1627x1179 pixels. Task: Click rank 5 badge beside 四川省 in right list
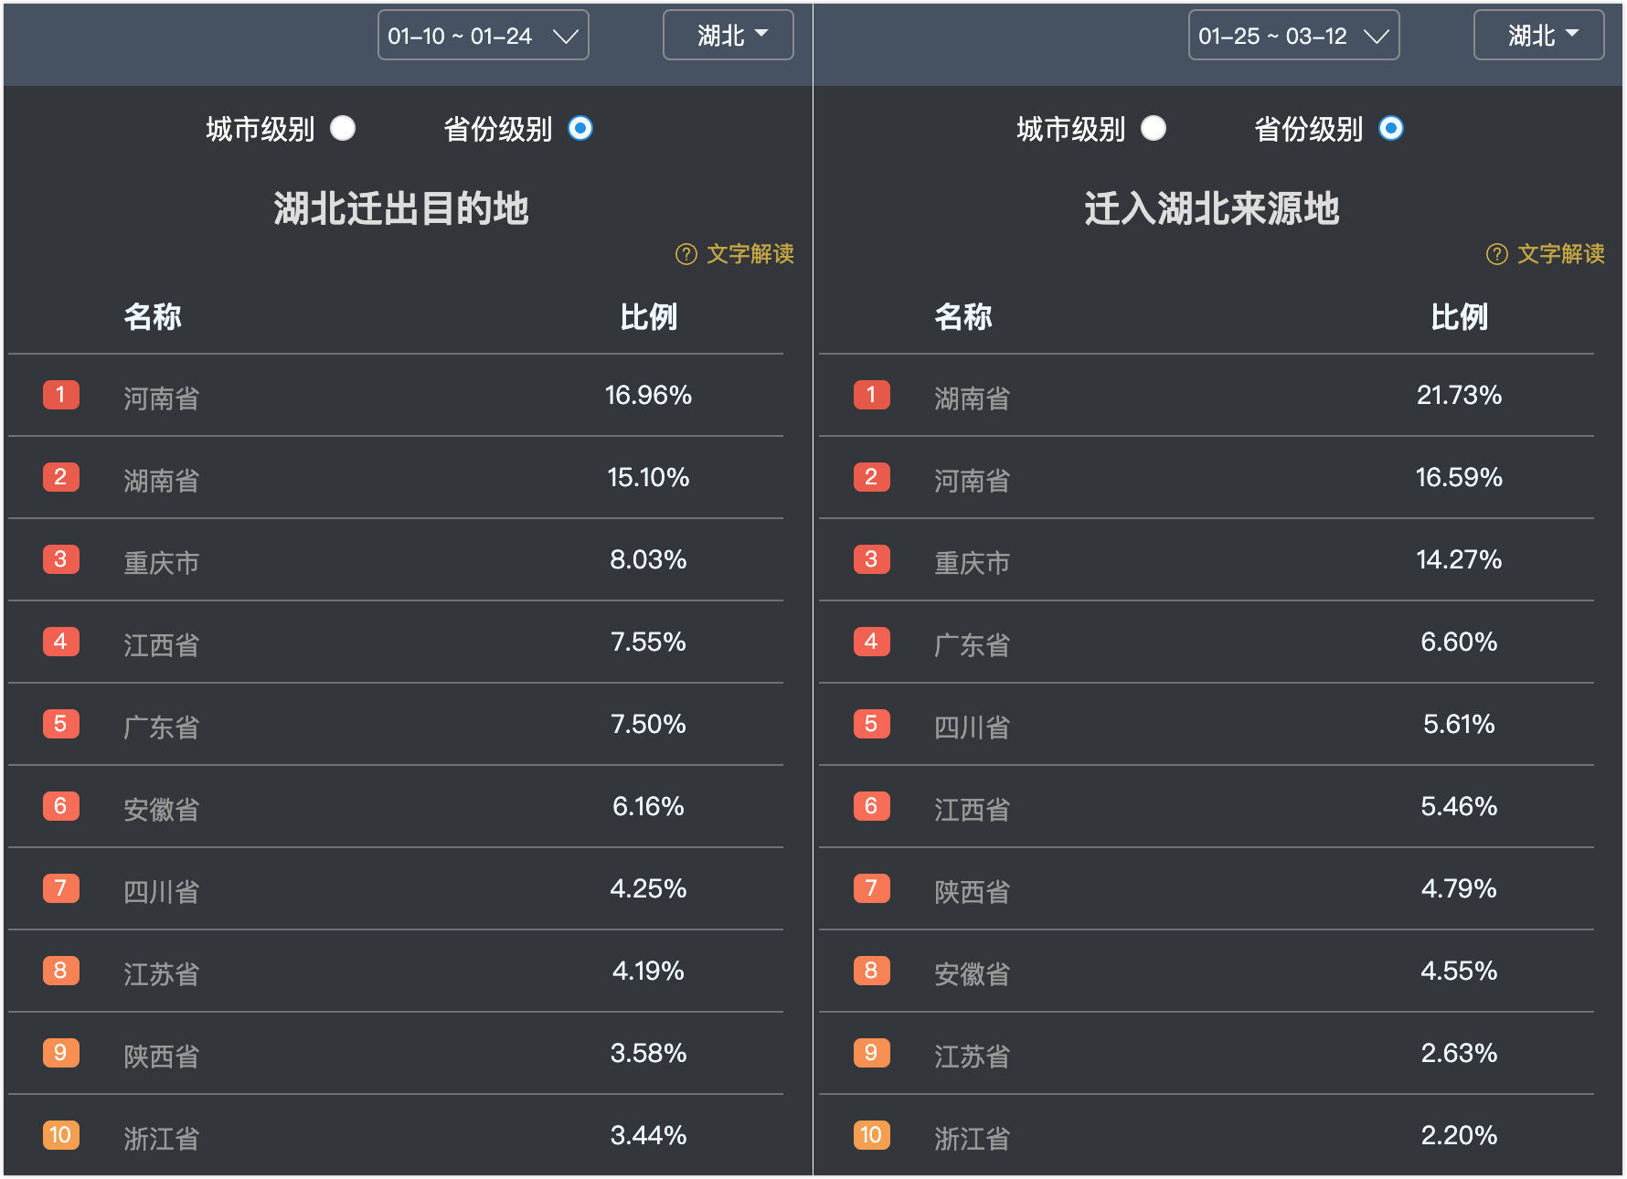click(872, 724)
